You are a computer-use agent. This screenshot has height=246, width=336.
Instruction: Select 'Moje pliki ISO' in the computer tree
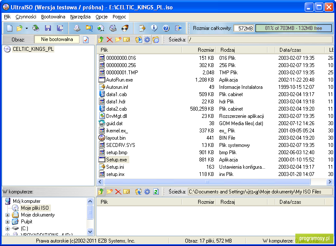[x=35, y=208]
